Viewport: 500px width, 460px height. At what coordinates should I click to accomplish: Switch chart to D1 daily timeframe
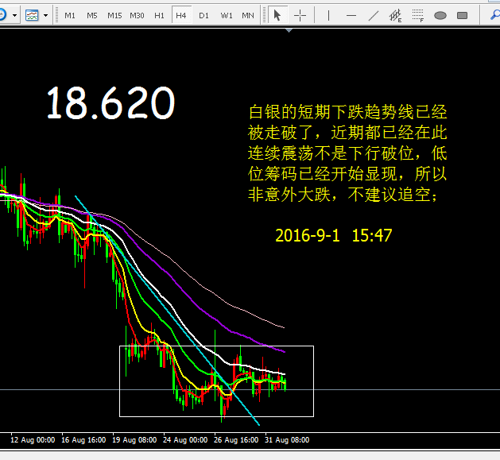pos(203,15)
